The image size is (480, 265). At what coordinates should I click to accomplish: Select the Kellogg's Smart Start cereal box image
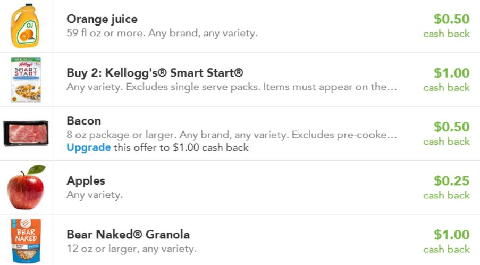pyautogui.click(x=26, y=80)
